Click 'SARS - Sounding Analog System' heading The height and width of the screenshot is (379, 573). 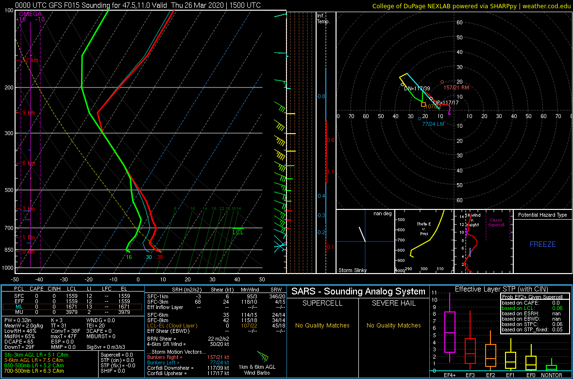358,292
